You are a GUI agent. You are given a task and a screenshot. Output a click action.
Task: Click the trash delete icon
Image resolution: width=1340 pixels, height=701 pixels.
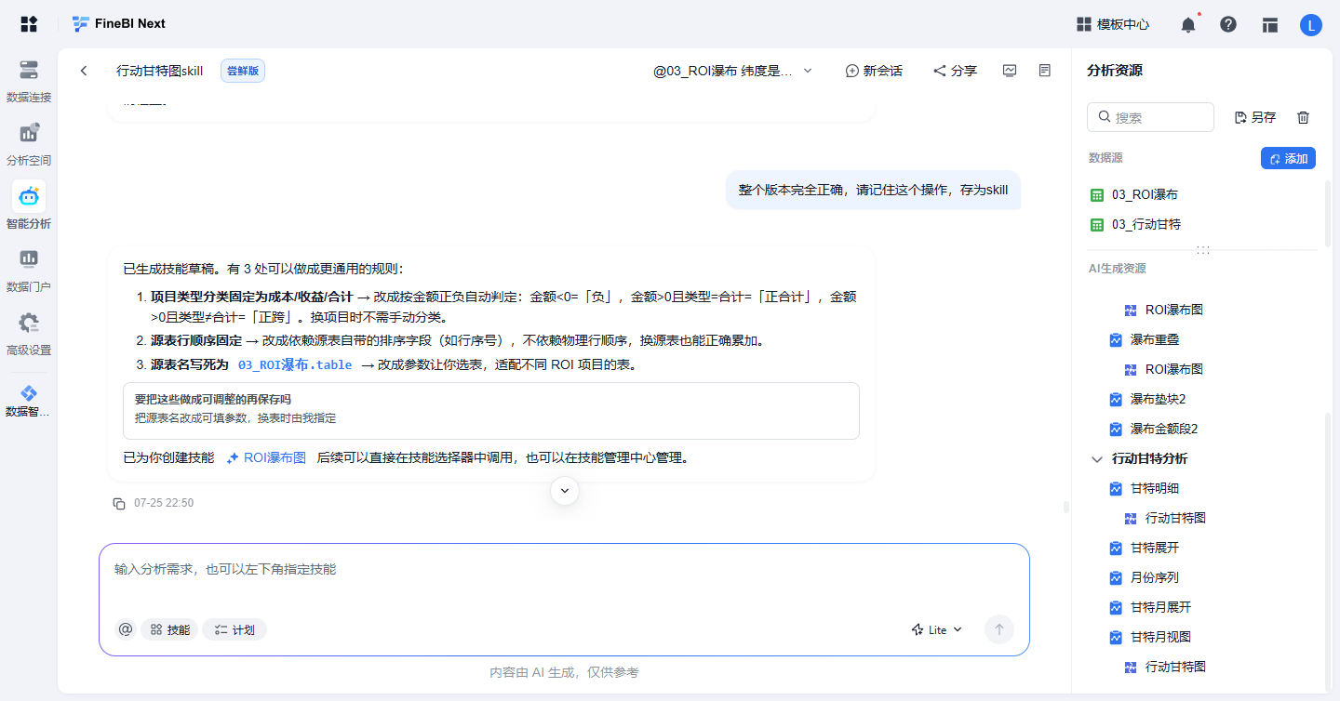pyautogui.click(x=1303, y=117)
